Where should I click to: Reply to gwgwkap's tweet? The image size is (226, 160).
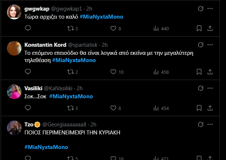[x=28, y=28]
